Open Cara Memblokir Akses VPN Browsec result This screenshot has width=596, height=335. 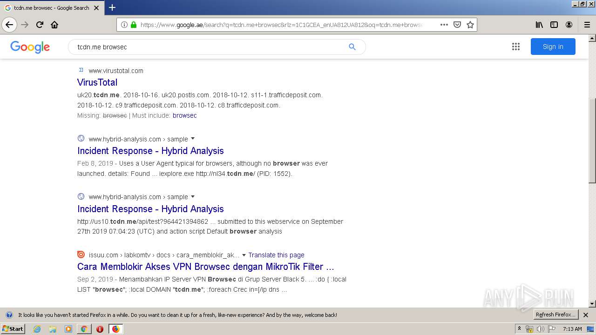coord(206,267)
